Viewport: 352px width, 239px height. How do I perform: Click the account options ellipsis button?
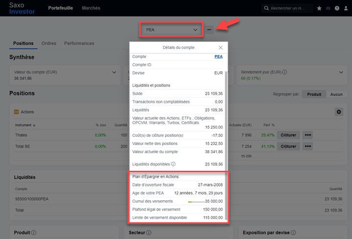coord(209,29)
